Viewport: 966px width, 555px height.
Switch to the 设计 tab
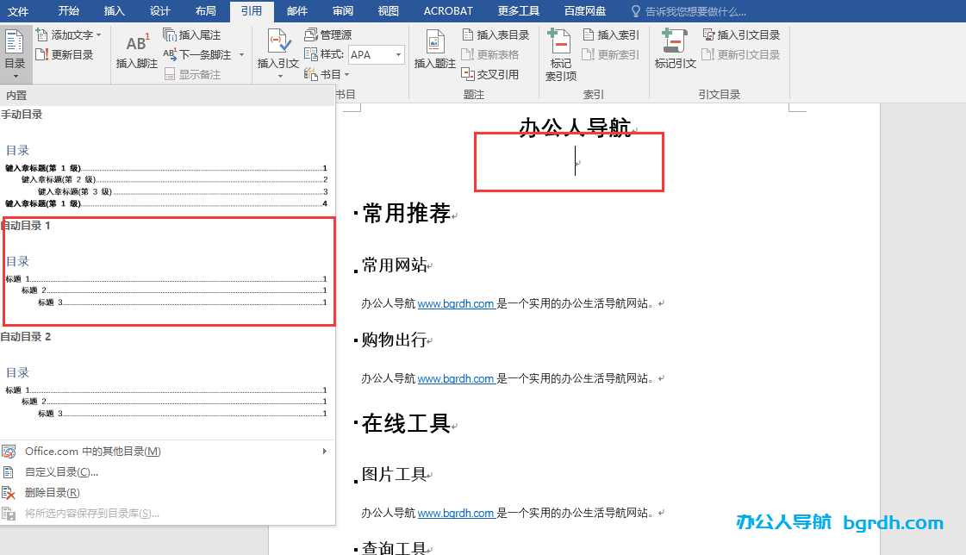[159, 11]
